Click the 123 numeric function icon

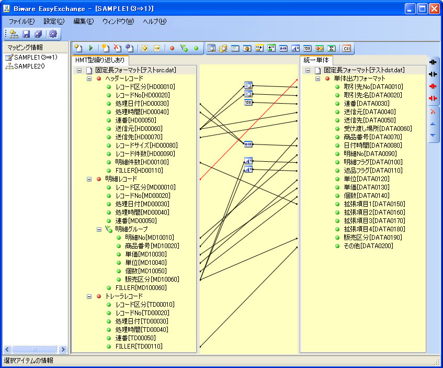[x=307, y=48]
